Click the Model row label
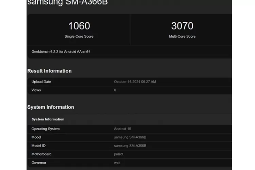The height and width of the screenshot is (170, 255). (36, 137)
